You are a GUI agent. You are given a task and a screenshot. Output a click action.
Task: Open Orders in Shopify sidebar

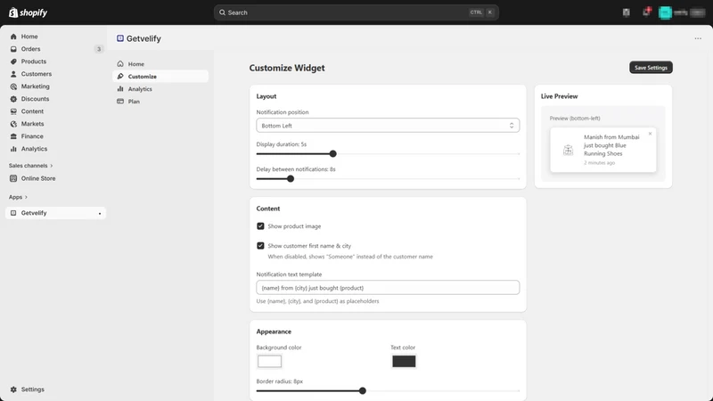coord(30,49)
